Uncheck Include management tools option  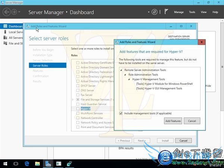point(121,113)
